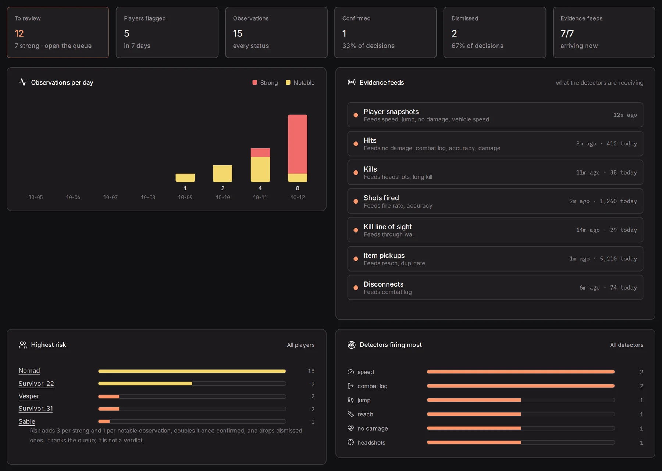Click the 'headshots' detector label

tap(371, 442)
